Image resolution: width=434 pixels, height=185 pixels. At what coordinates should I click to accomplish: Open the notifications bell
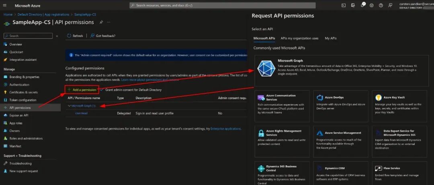[362, 5]
